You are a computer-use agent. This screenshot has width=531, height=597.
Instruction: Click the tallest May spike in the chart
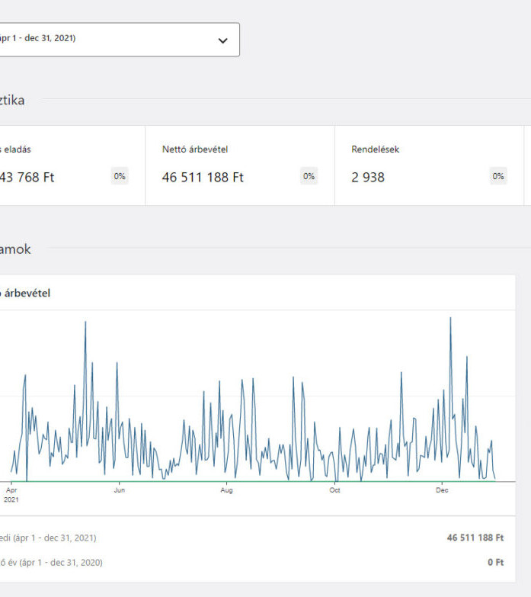(85, 323)
